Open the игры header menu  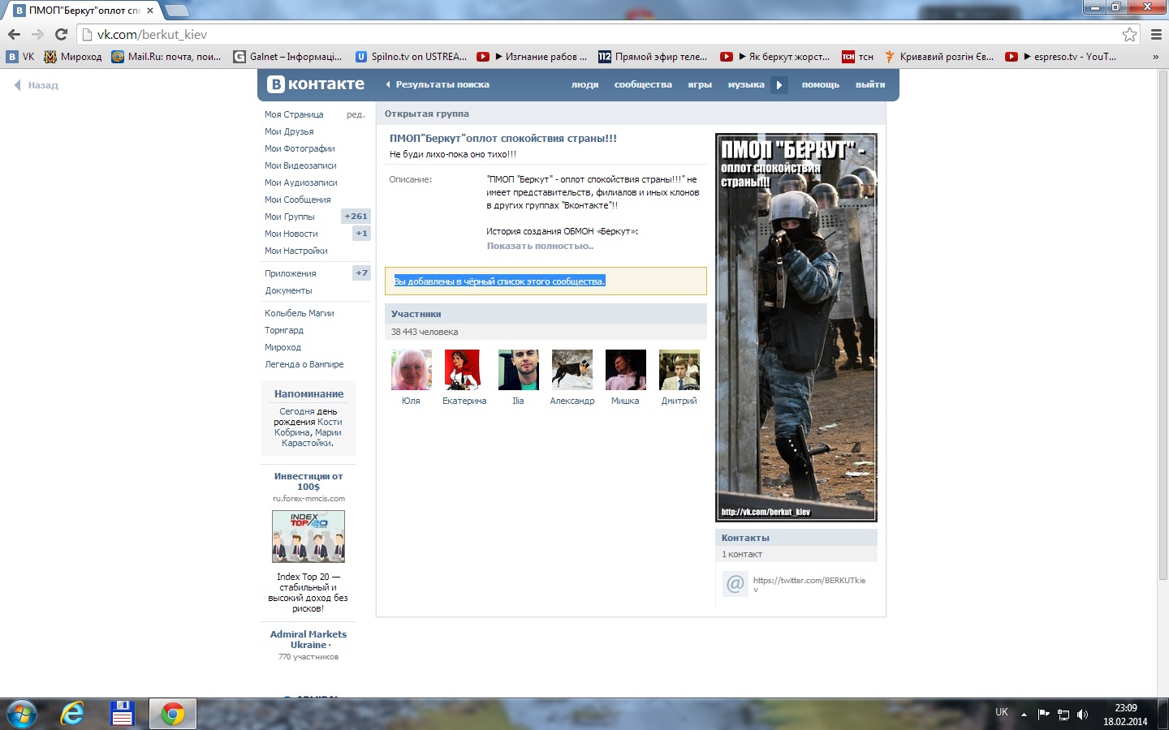700,84
